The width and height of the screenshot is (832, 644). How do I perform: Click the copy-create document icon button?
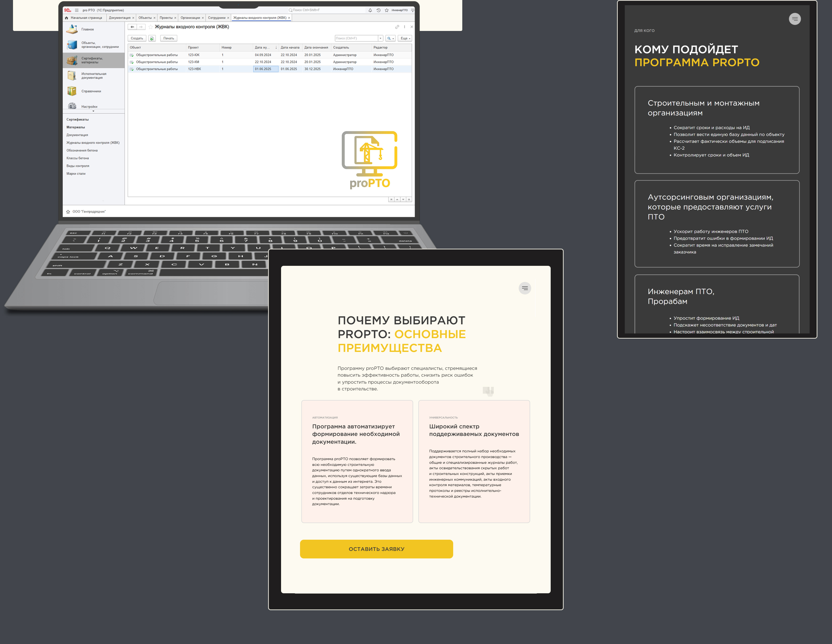coord(152,38)
